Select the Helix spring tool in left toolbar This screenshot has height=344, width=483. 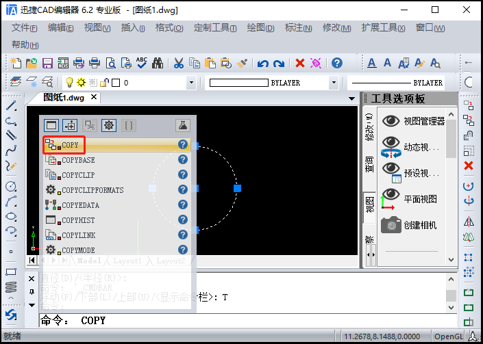click(x=11, y=287)
